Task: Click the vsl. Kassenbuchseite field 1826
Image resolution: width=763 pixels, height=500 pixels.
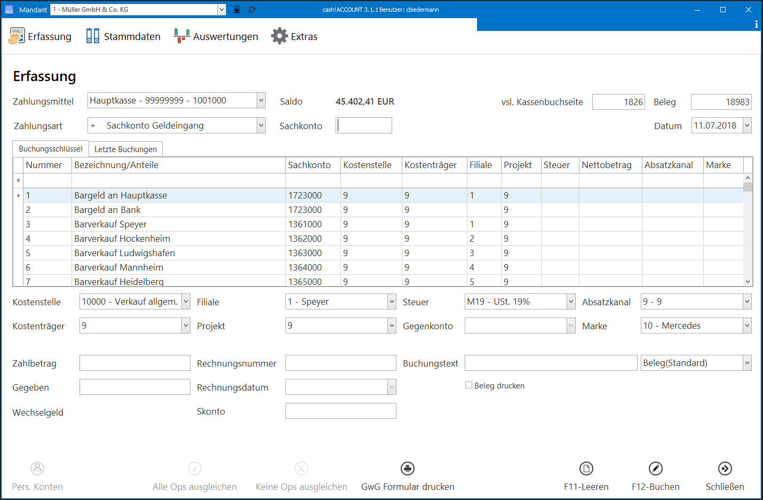Action: [619, 102]
